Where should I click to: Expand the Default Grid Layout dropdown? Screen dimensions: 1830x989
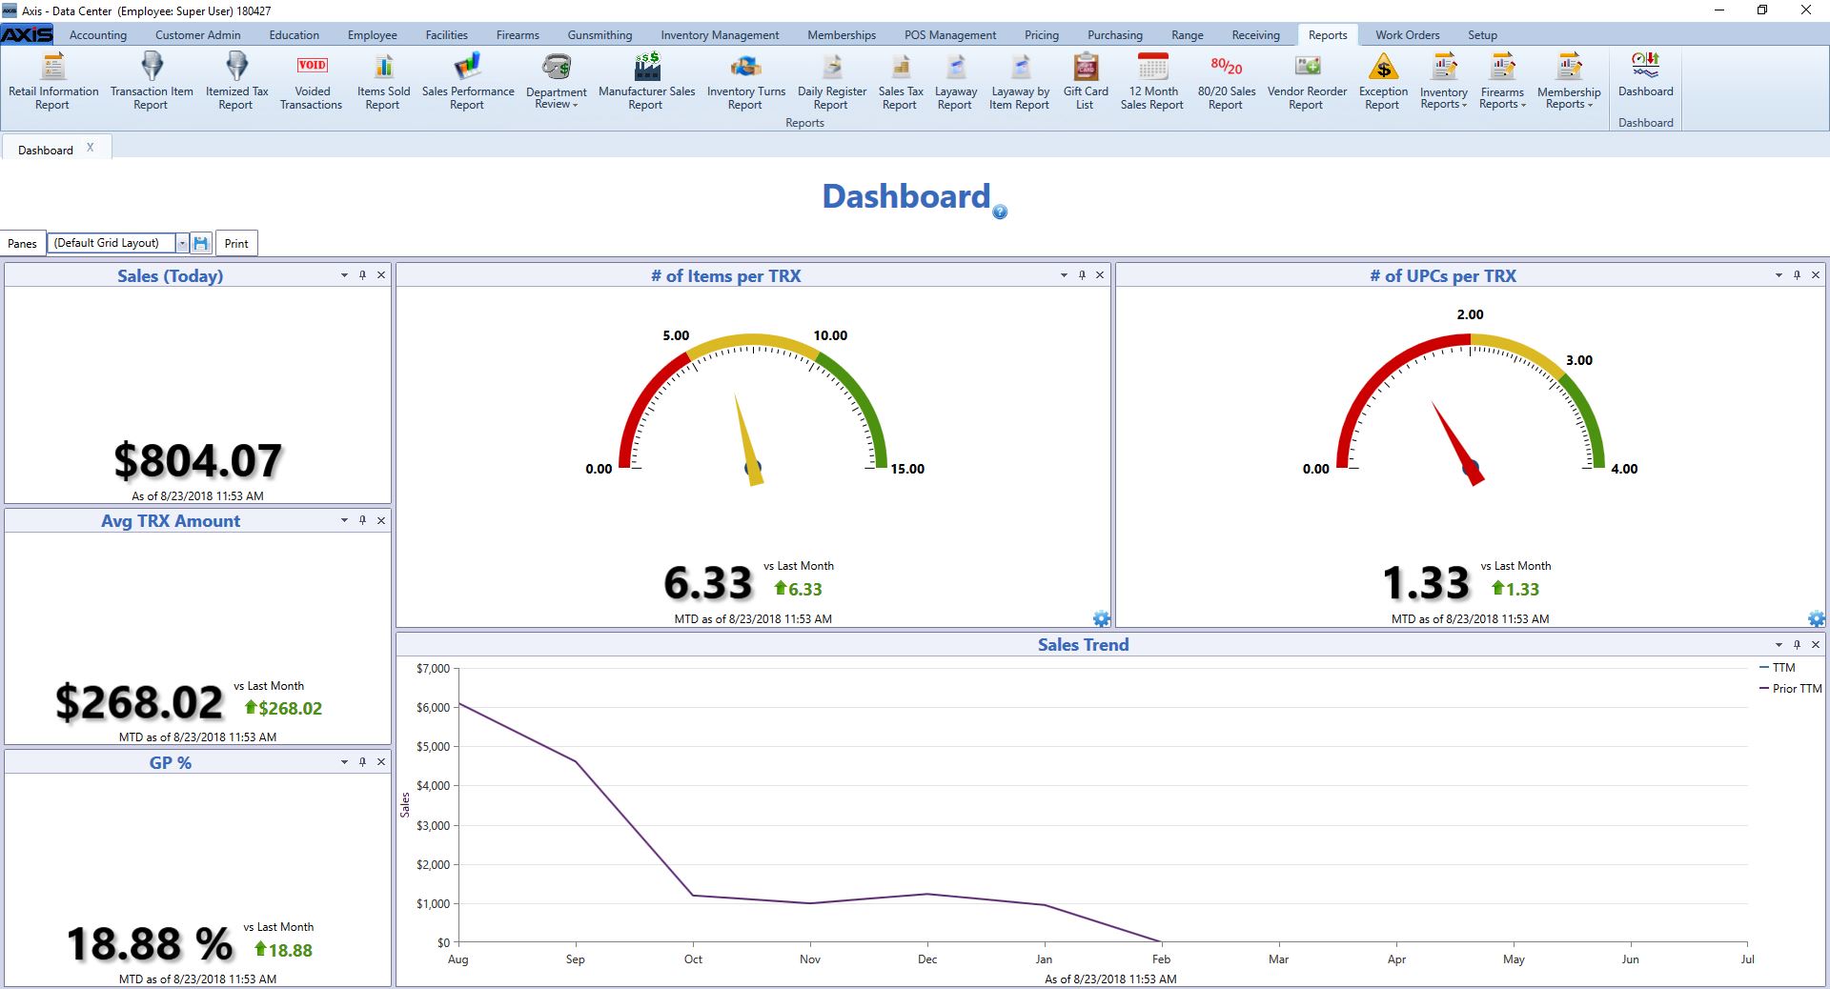[x=182, y=244]
